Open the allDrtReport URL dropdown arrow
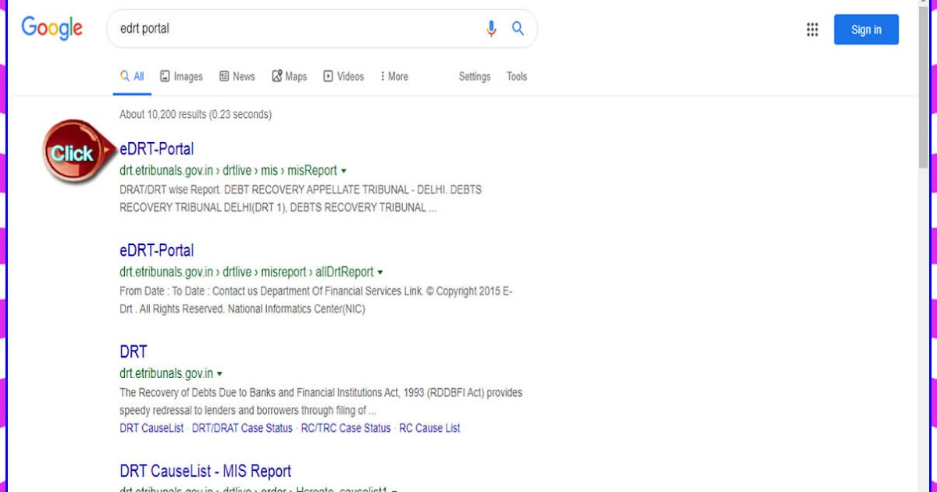This screenshot has height=492, width=937. point(380,273)
